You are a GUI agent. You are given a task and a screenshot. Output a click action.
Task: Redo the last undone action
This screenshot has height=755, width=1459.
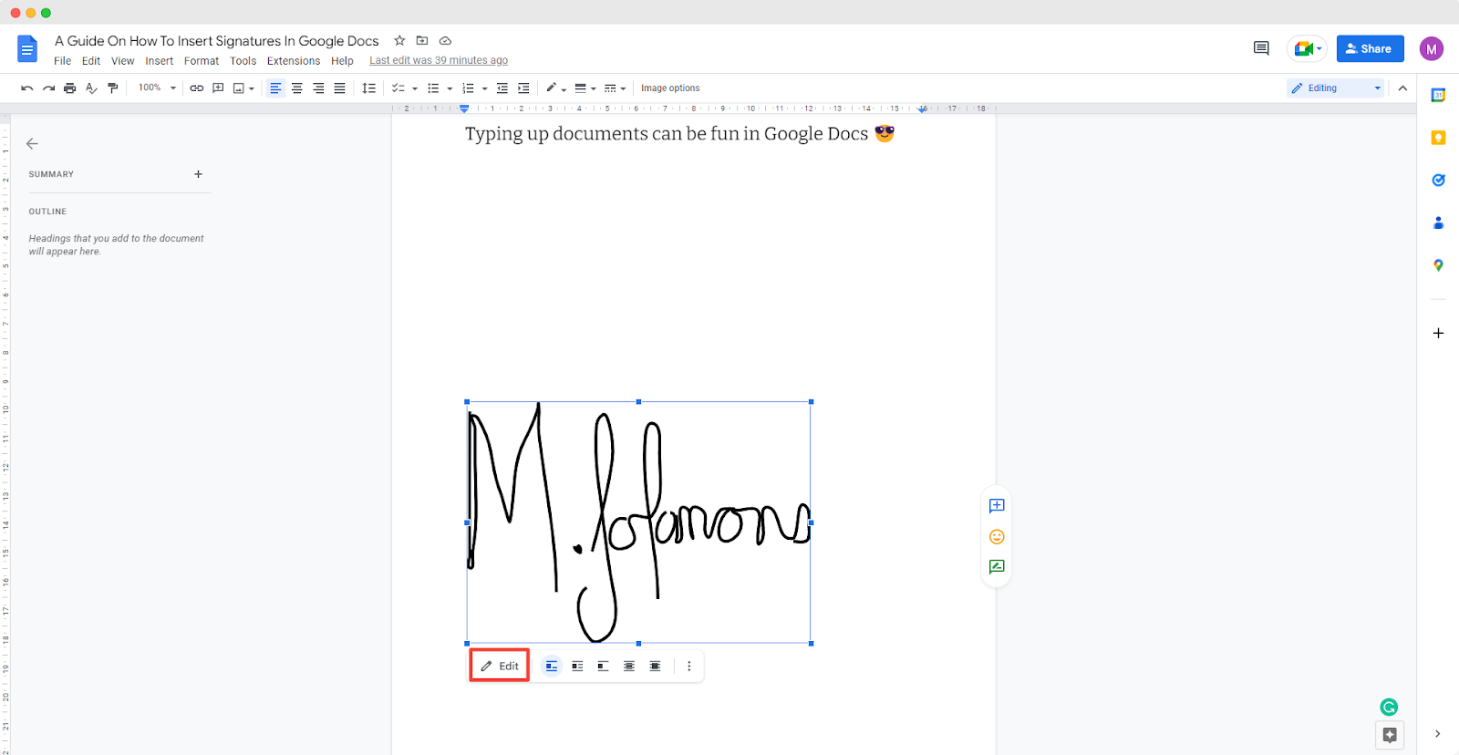(x=48, y=88)
